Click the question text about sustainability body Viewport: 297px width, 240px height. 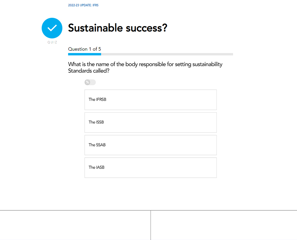point(145,64)
